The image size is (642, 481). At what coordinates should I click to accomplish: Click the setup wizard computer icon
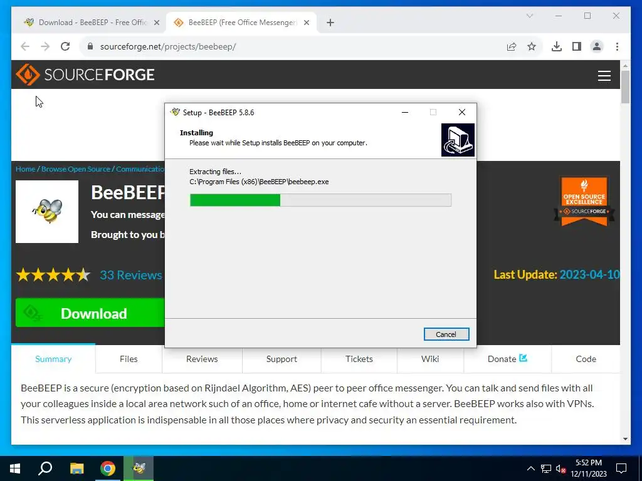point(458,140)
